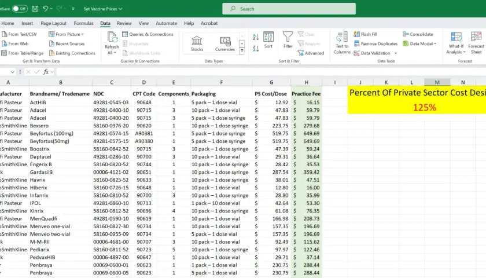Toggle the AutoSave switch
The height and width of the screenshot is (278, 486).
pyautogui.click(x=20, y=9)
